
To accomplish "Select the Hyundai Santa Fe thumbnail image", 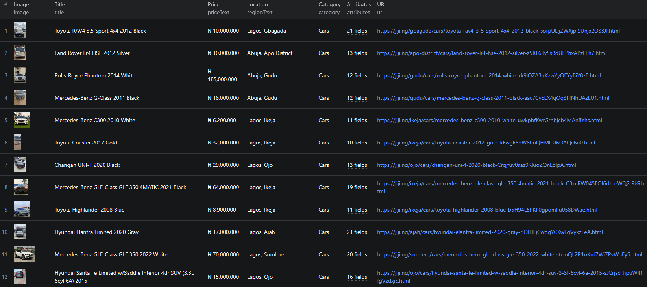I will pyautogui.click(x=20, y=276).
